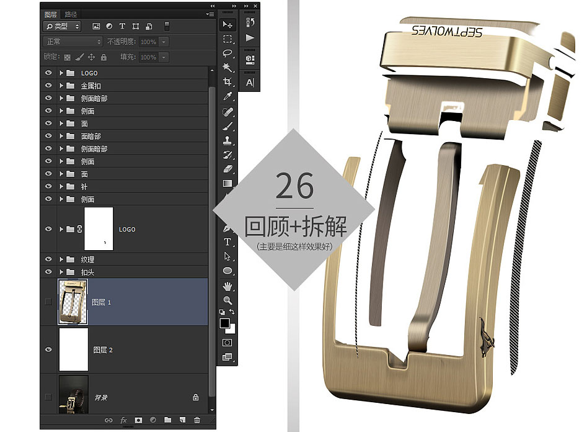Expand the 金属扣 group
This screenshot has height=432, width=587.
pos(61,86)
